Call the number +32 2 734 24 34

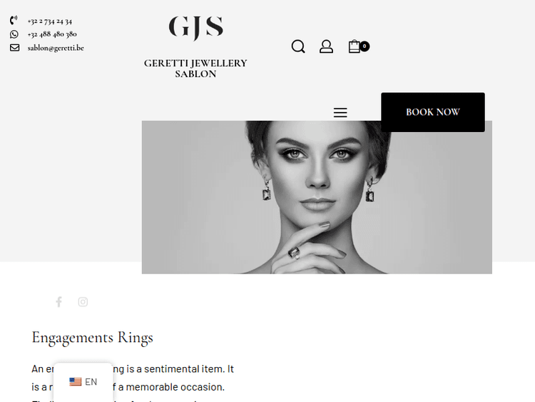tap(50, 21)
